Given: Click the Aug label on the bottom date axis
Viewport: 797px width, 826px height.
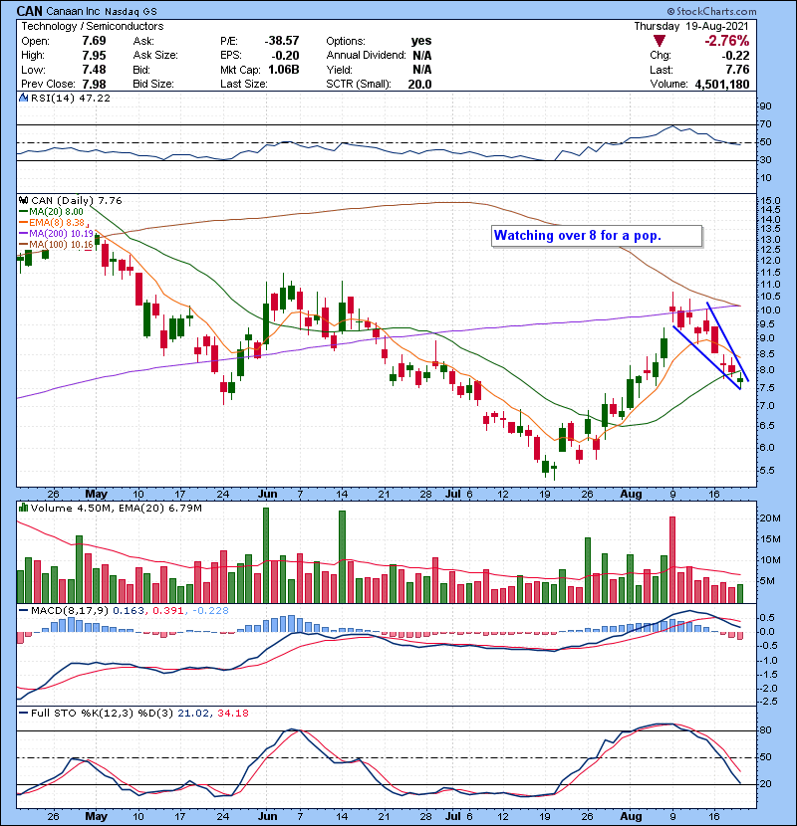Looking at the screenshot, I should (x=631, y=816).
